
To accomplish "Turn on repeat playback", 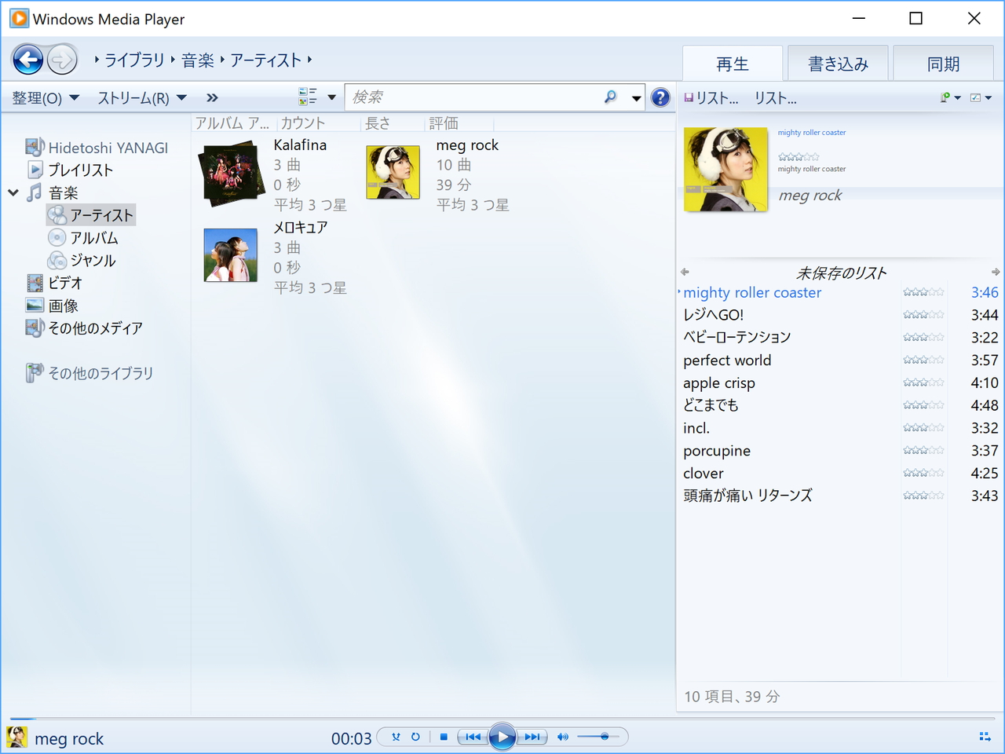I will [416, 737].
